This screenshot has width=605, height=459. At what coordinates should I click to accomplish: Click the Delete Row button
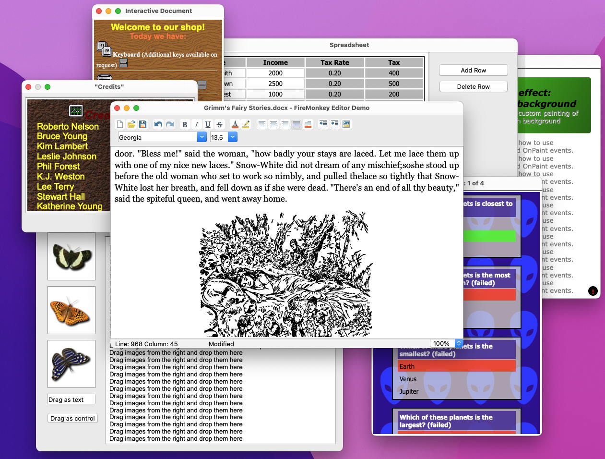coord(473,86)
